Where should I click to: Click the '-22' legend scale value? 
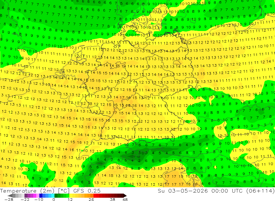click(x=25, y=200)
